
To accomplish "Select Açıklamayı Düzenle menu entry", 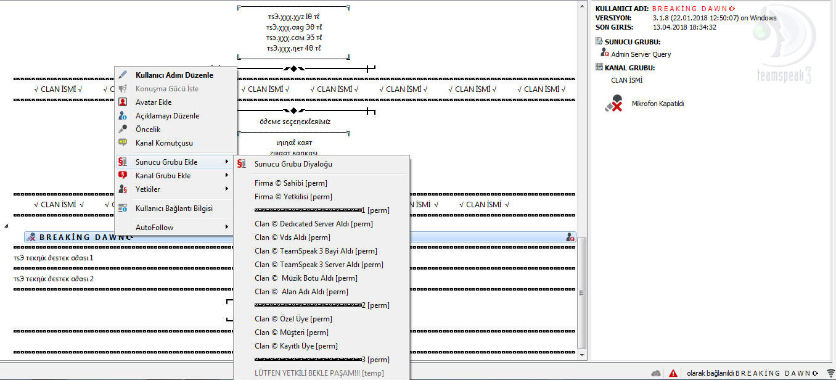I will coord(175,116).
